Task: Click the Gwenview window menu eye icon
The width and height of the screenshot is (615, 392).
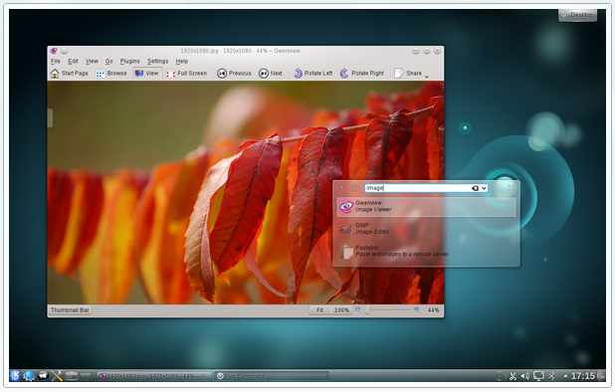Action: pyautogui.click(x=54, y=51)
